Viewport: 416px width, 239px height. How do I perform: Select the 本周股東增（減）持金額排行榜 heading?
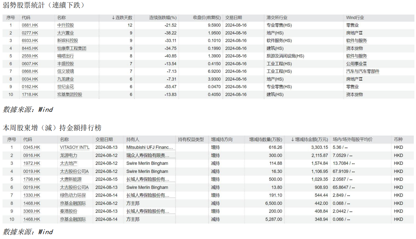point(52,128)
